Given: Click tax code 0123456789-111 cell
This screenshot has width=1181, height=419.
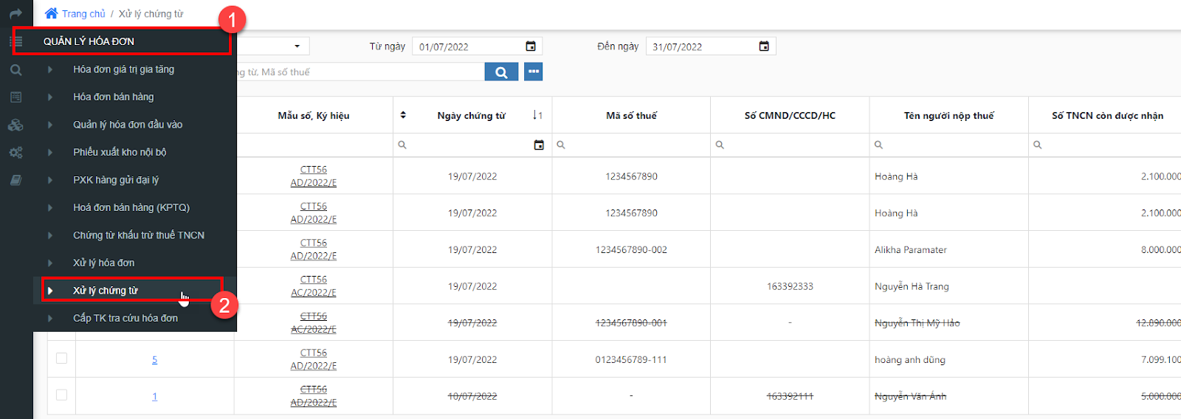Looking at the screenshot, I should tap(631, 359).
